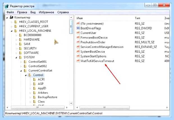
Task: Click REG_EXPAND_SZ type cell
Action: coord(146,47)
